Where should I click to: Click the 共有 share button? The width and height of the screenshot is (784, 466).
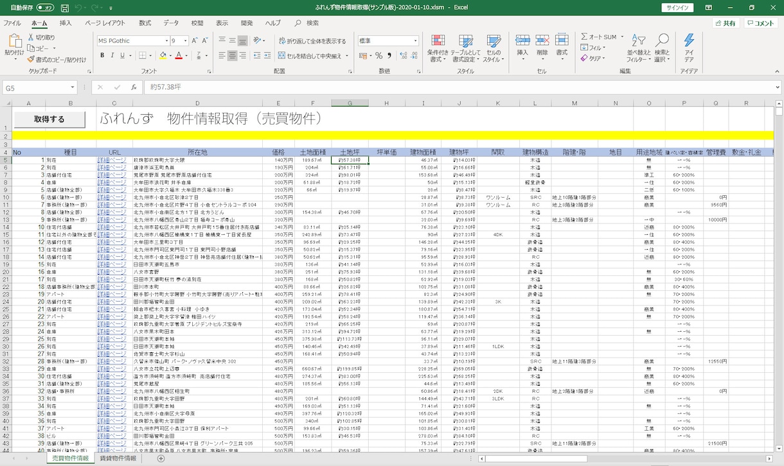(726, 23)
